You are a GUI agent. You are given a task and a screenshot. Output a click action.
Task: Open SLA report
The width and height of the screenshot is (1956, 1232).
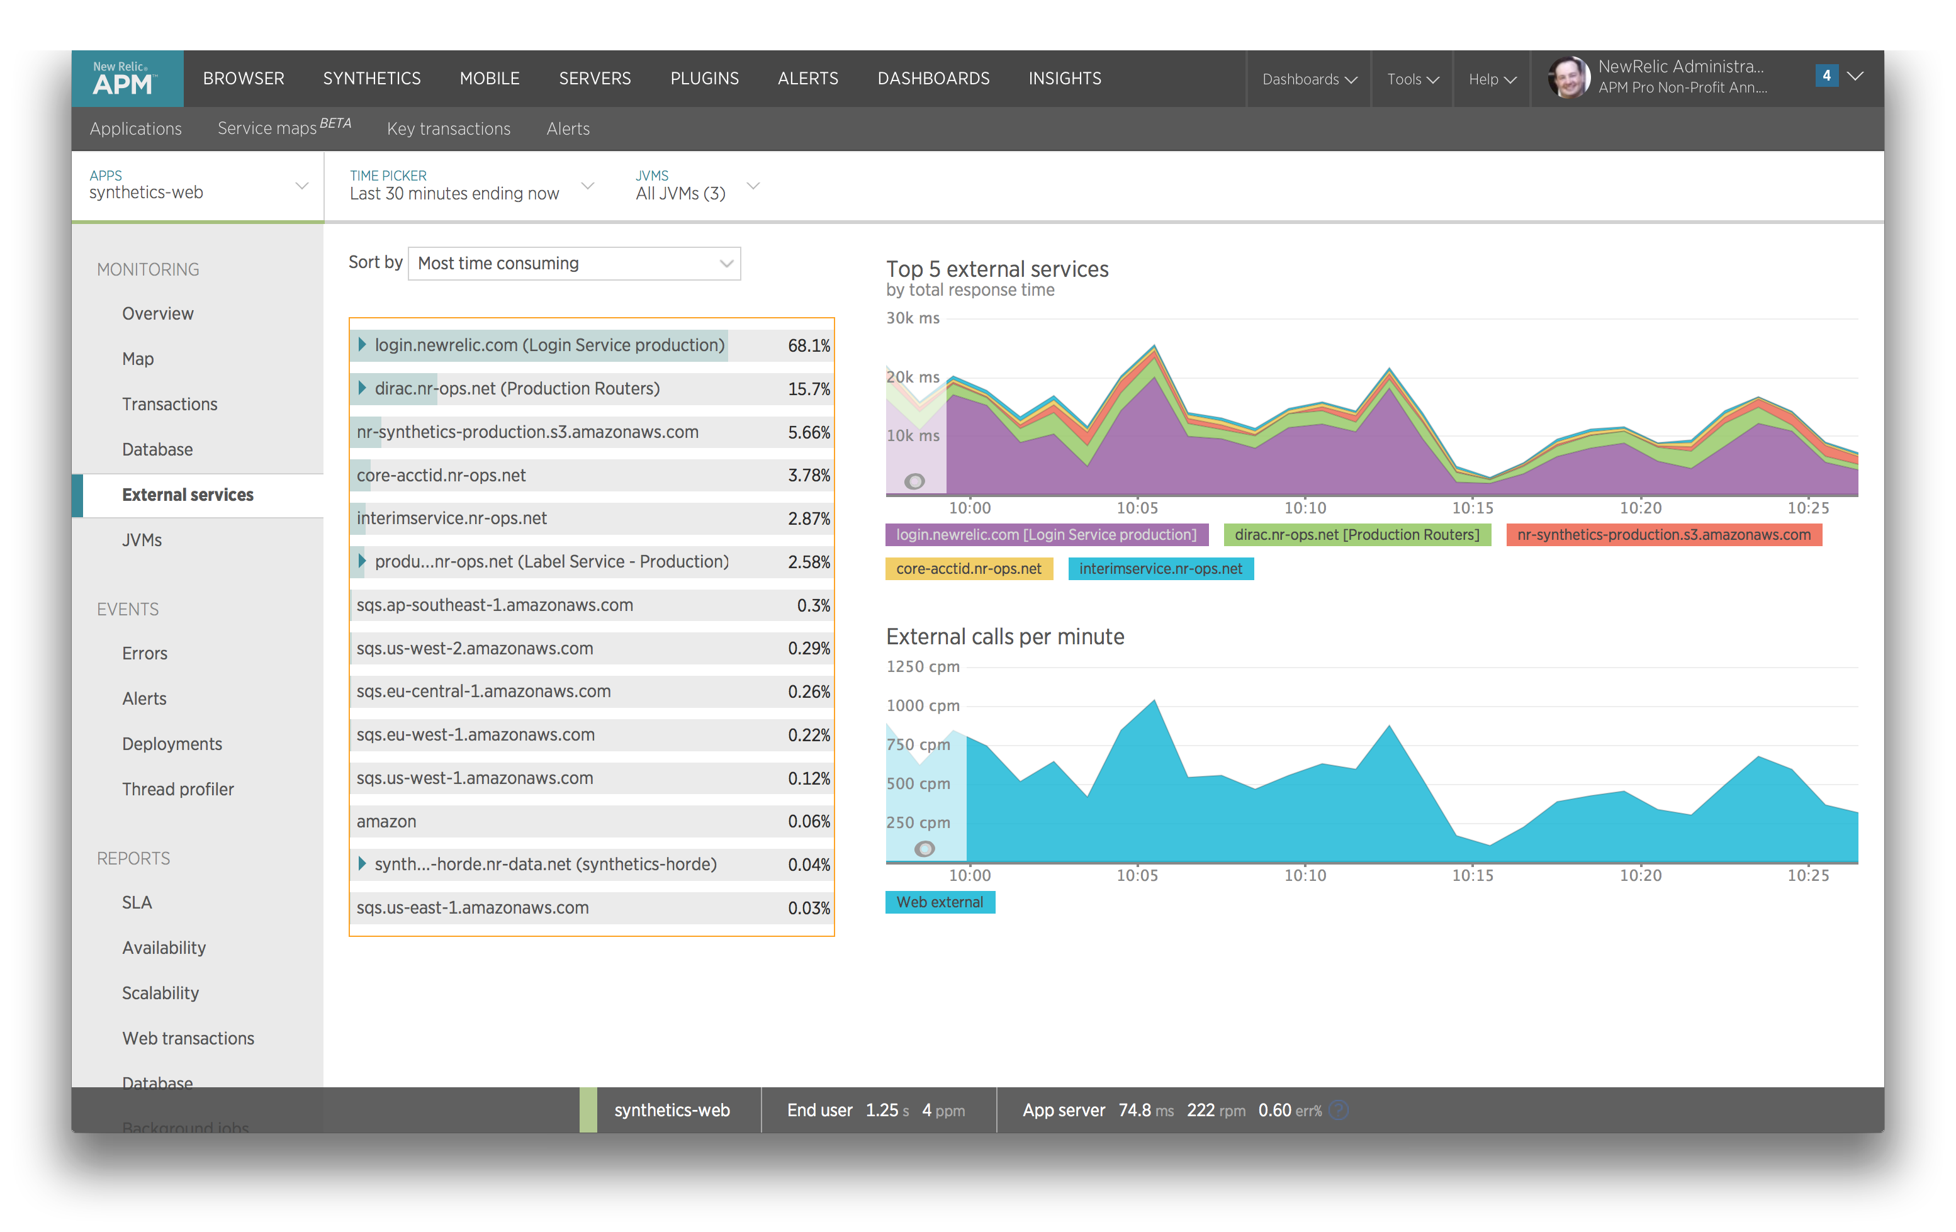click(x=137, y=902)
